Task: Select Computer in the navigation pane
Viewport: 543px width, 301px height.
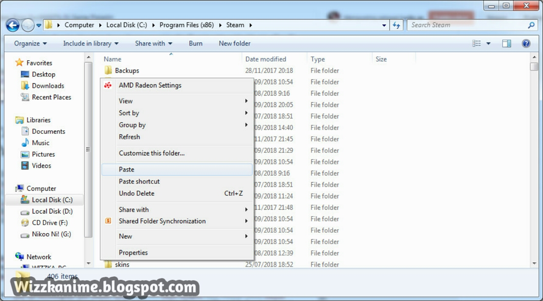Action: coord(41,188)
